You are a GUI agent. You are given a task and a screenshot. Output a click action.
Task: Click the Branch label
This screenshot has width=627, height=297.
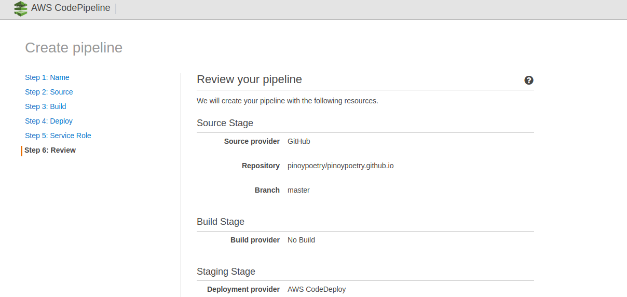267,190
